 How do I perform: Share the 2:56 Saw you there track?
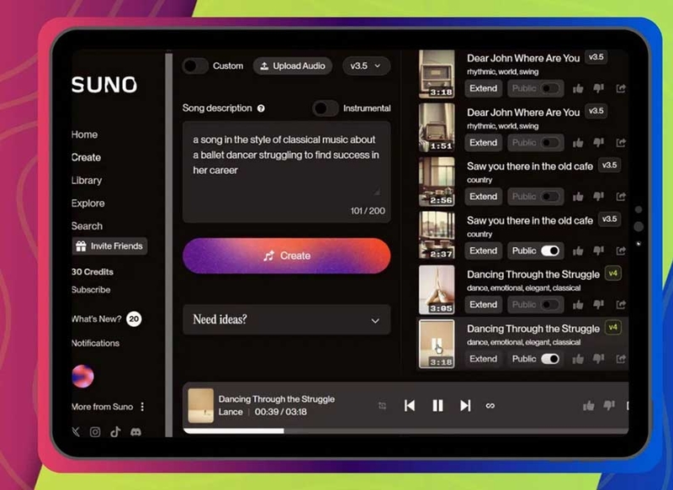click(621, 197)
